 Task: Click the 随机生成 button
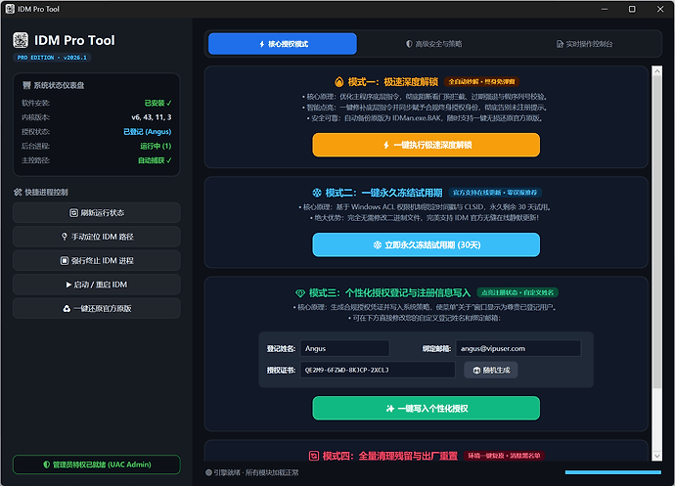coord(491,370)
